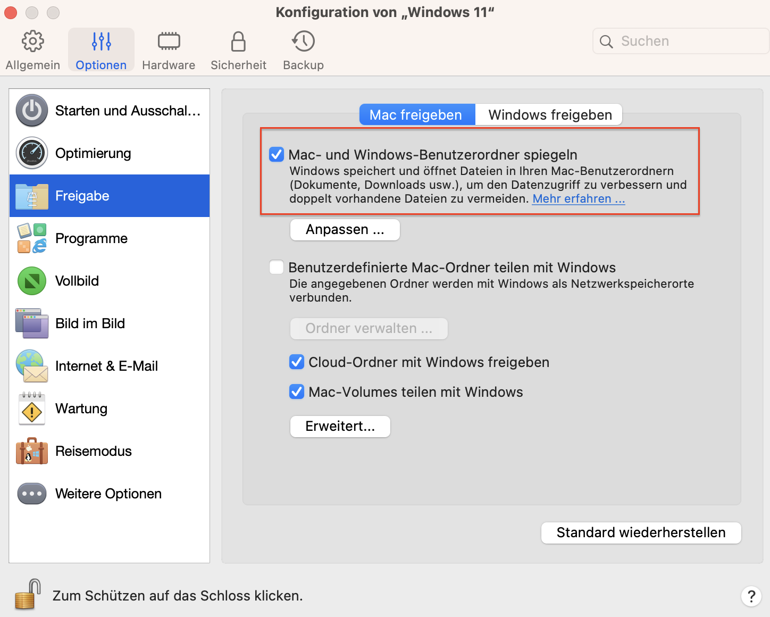The image size is (770, 617).
Task: Click the lock icon to protect settings
Action: click(28, 594)
